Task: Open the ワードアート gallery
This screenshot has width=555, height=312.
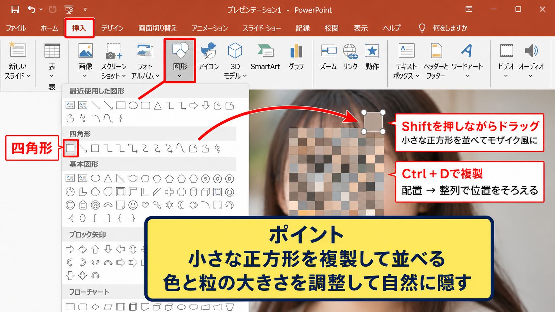Action: pyautogui.click(x=467, y=61)
